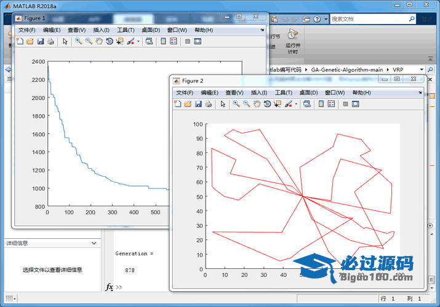Activate Zoom Out tool in Figure 1
The image size is (440, 307).
89,41
